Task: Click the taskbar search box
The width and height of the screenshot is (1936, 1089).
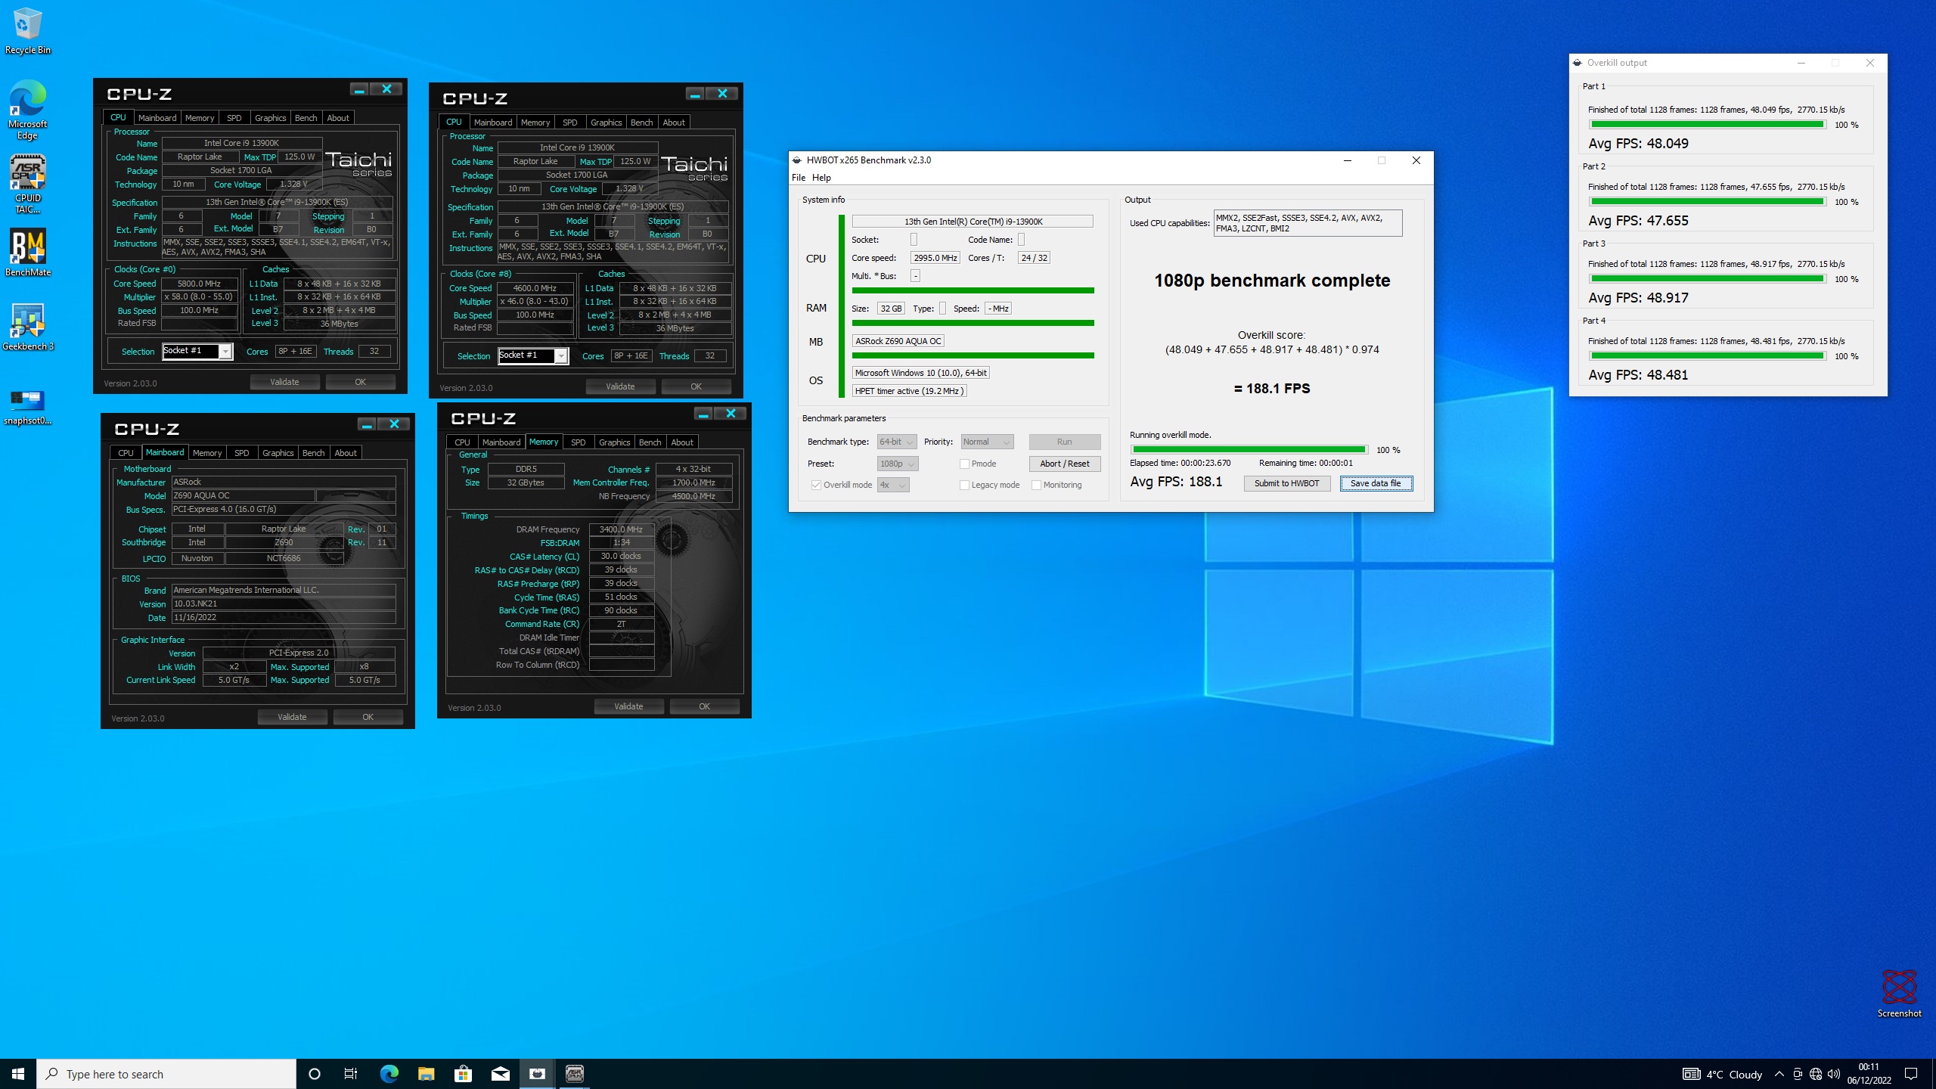Action: point(166,1074)
